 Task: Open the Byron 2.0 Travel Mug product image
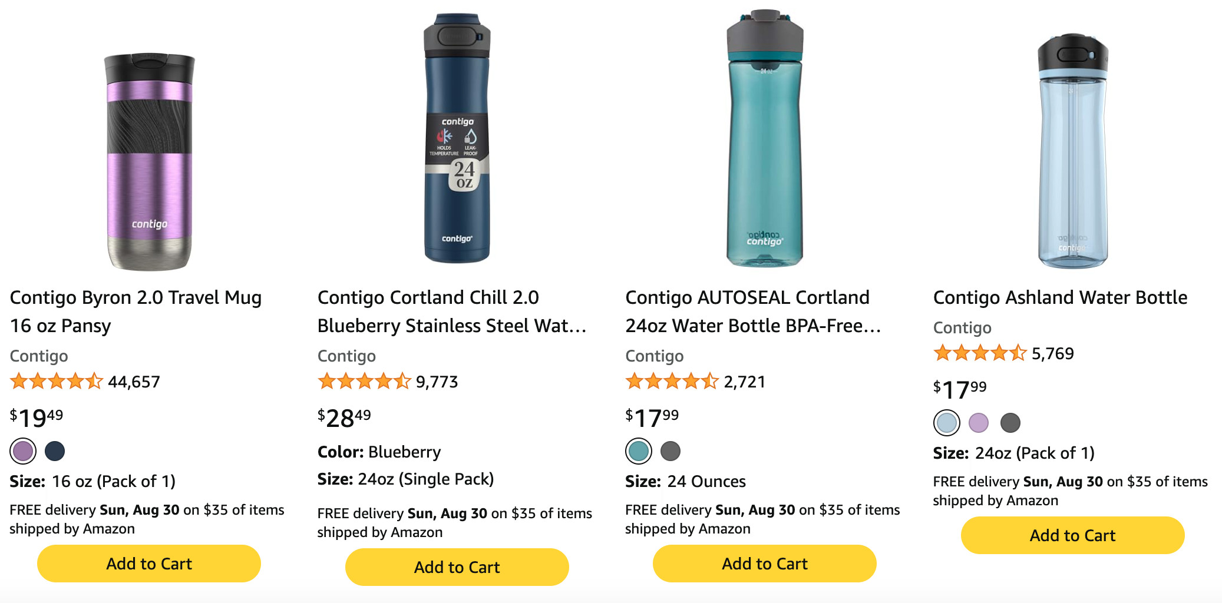pos(150,162)
